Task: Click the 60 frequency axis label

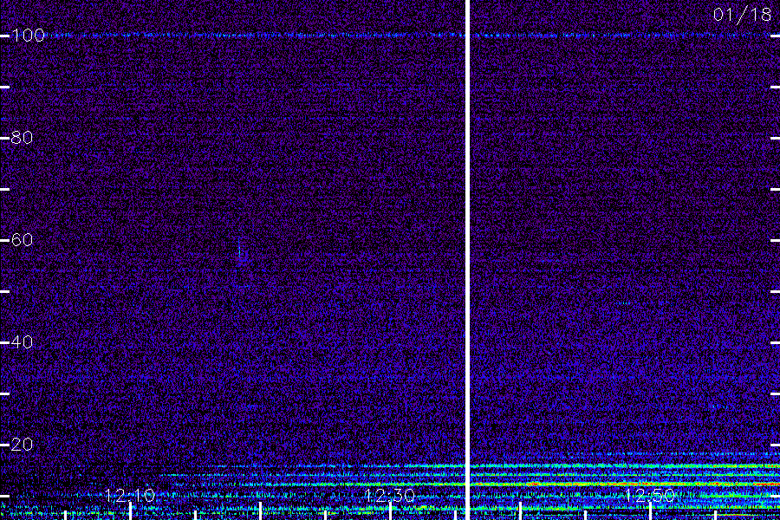Action: (x=22, y=240)
